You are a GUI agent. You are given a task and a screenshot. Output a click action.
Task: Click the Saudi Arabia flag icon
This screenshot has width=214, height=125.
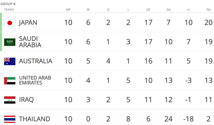coord(10,42)
